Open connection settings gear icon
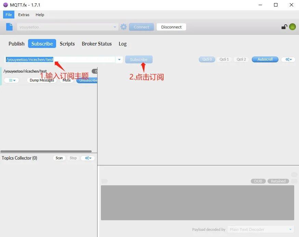 pos(123,27)
